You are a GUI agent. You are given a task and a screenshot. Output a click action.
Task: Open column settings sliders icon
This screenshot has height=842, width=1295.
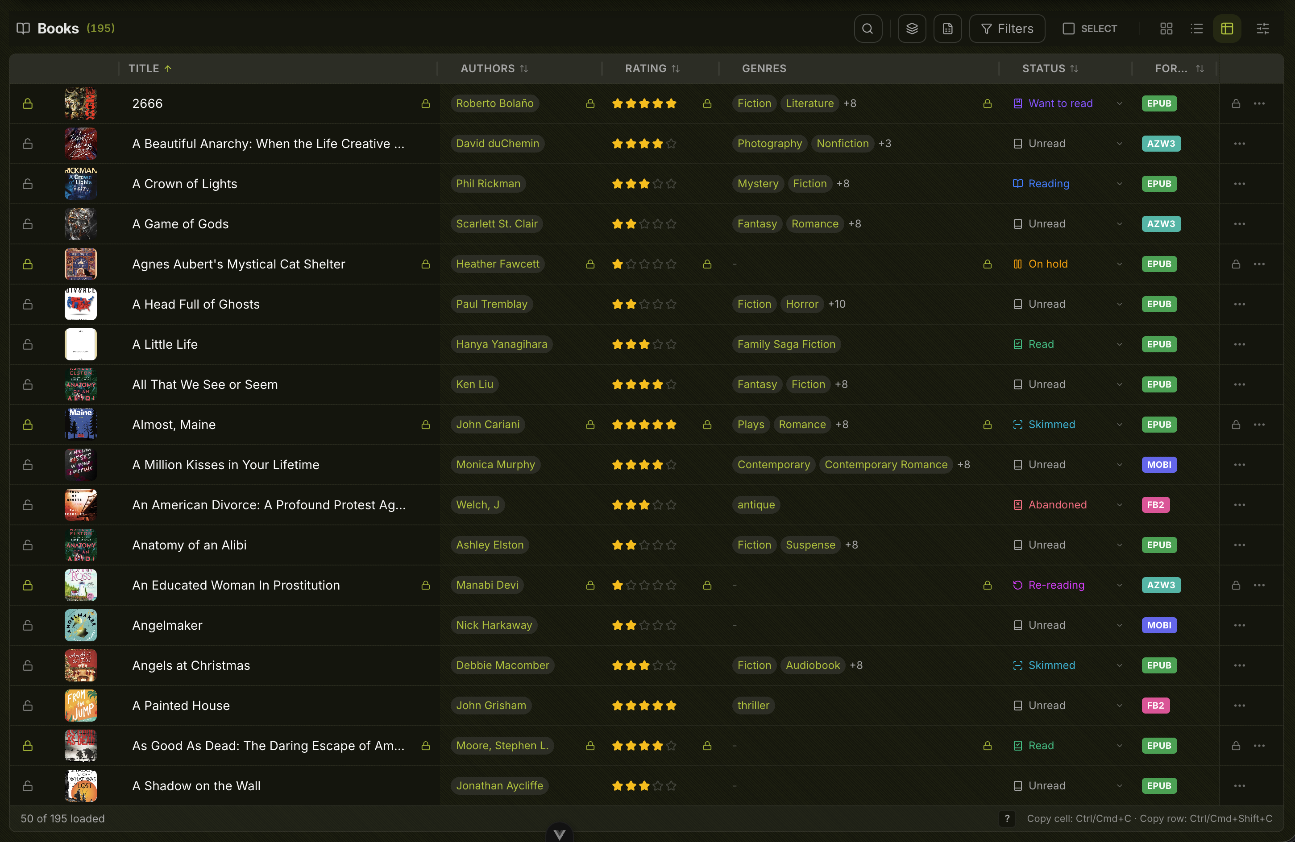point(1263,28)
